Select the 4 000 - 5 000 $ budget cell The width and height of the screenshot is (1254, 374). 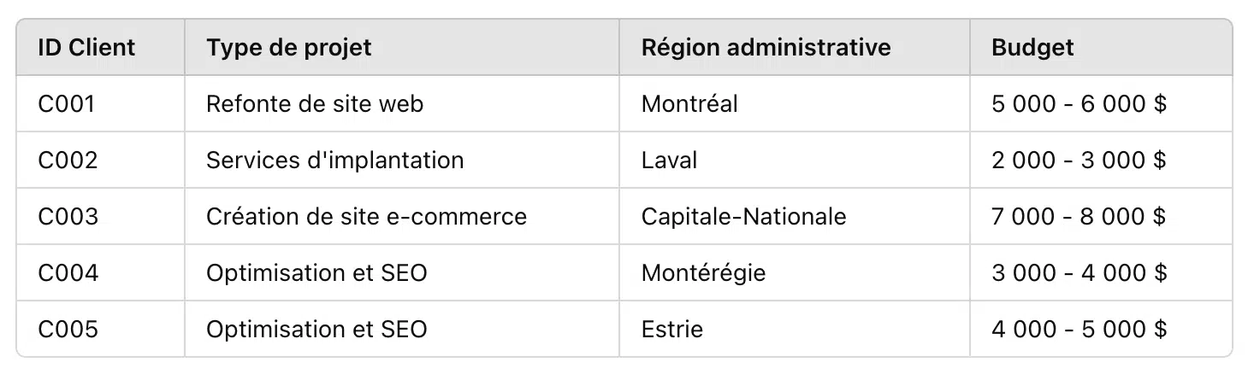coord(1101,329)
